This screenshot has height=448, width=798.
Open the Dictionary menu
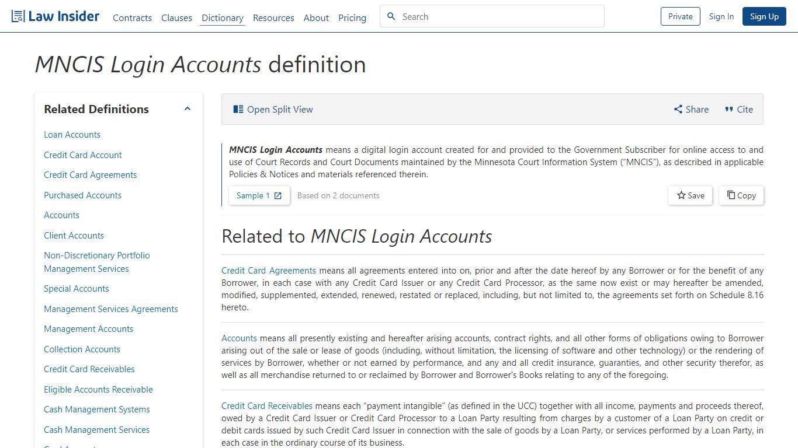pyautogui.click(x=223, y=17)
